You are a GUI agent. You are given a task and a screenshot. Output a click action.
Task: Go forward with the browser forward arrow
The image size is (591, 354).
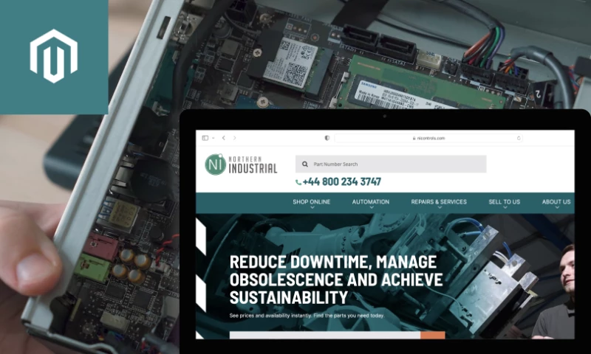[x=234, y=138]
